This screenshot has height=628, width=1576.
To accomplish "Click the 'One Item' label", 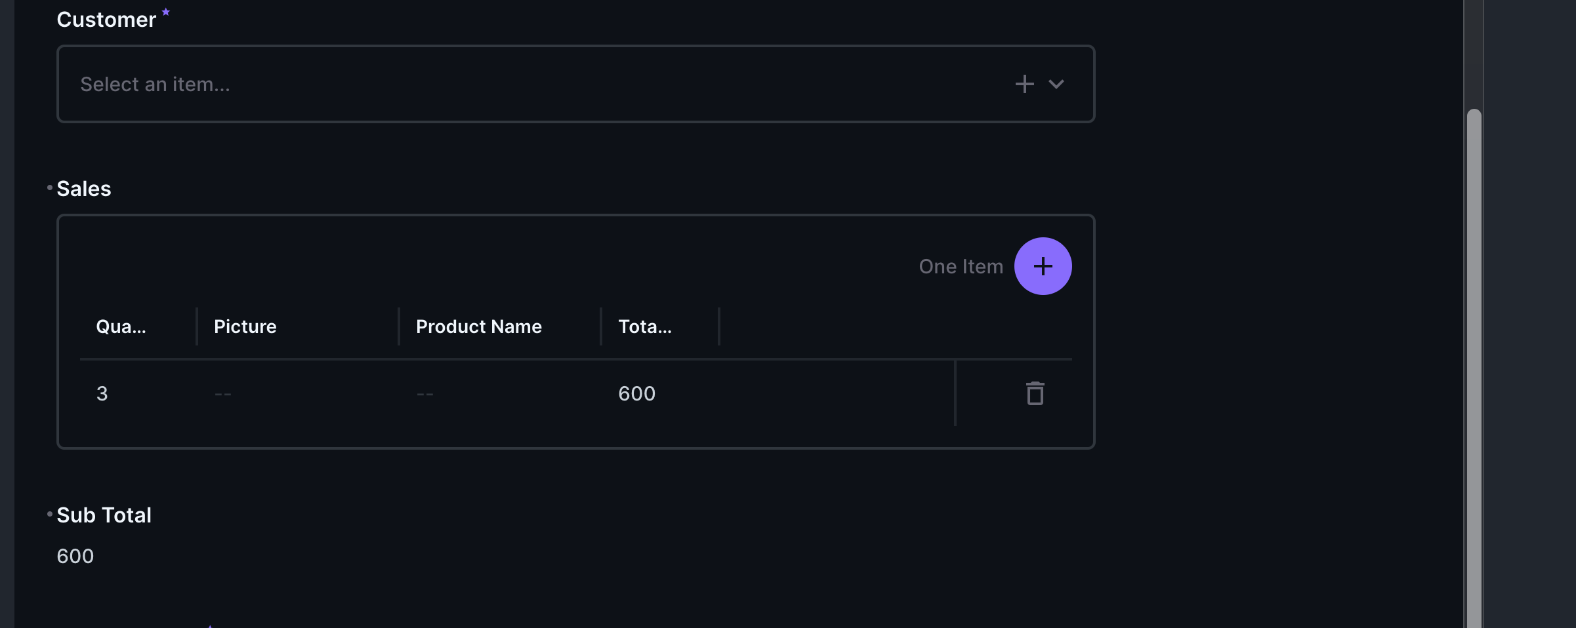I will [961, 265].
